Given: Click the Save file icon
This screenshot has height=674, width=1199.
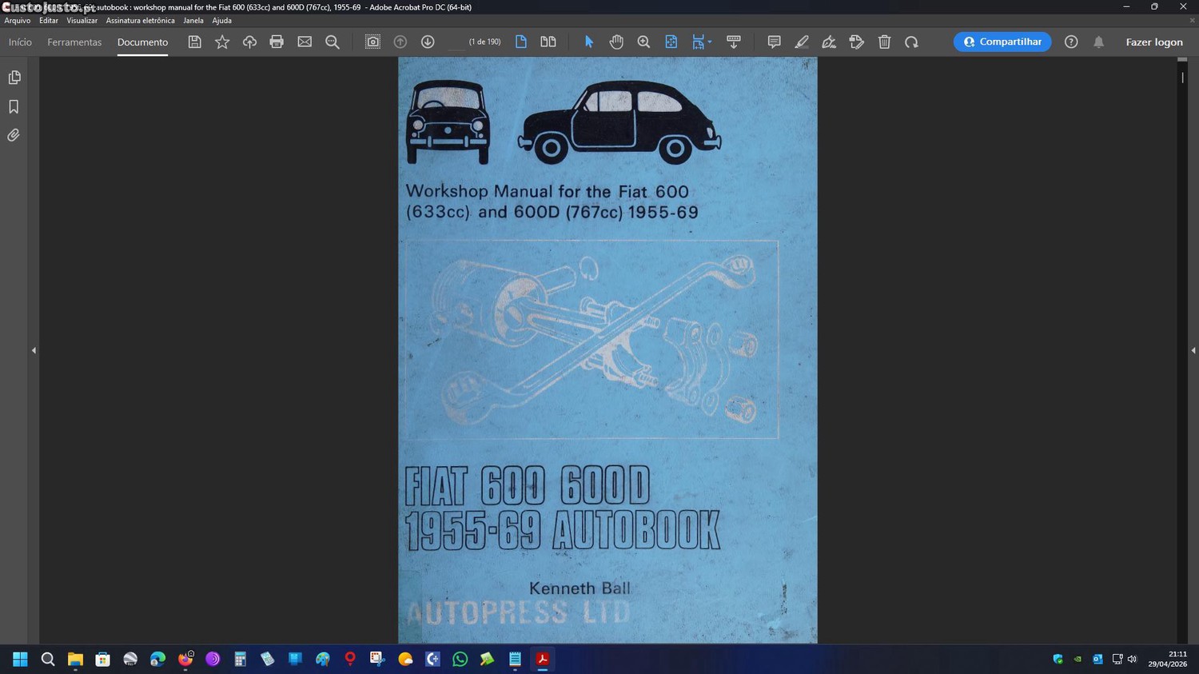Looking at the screenshot, I should [194, 42].
